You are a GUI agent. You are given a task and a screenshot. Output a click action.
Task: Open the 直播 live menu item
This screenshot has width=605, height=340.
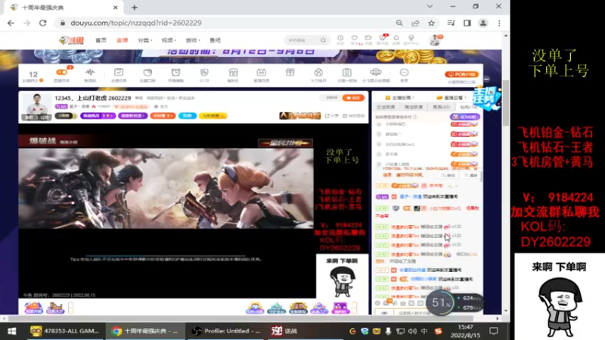[122, 40]
